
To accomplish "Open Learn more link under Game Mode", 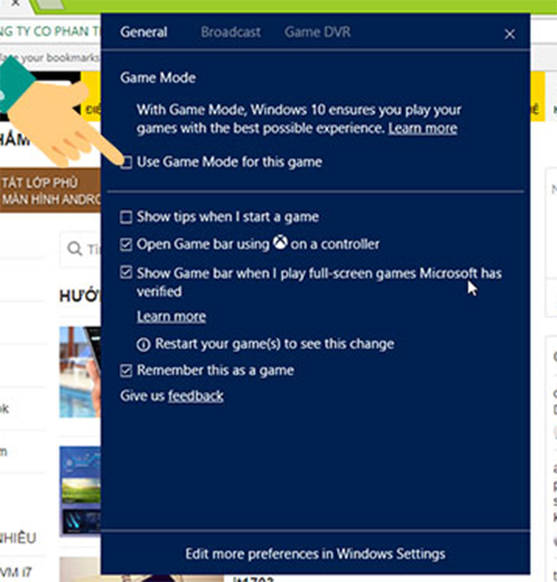I will [422, 128].
